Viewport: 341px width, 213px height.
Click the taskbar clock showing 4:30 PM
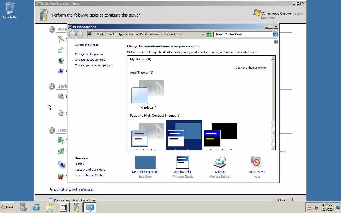coord(327,207)
